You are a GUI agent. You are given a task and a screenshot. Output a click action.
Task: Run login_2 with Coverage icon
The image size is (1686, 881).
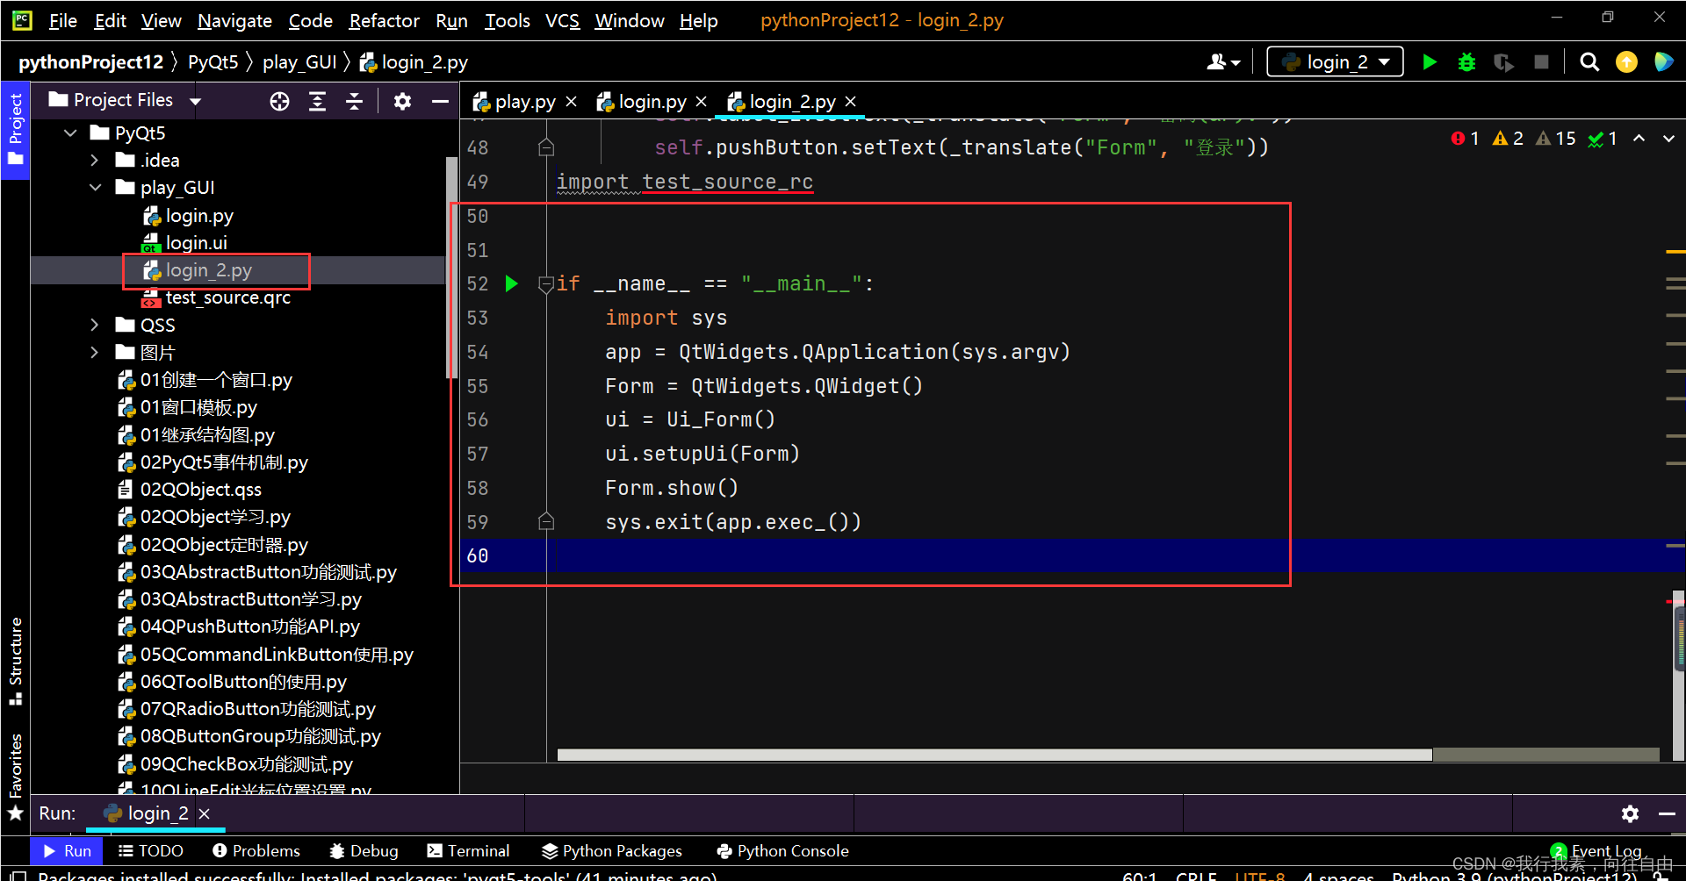pyautogui.click(x=1504, y=61)
